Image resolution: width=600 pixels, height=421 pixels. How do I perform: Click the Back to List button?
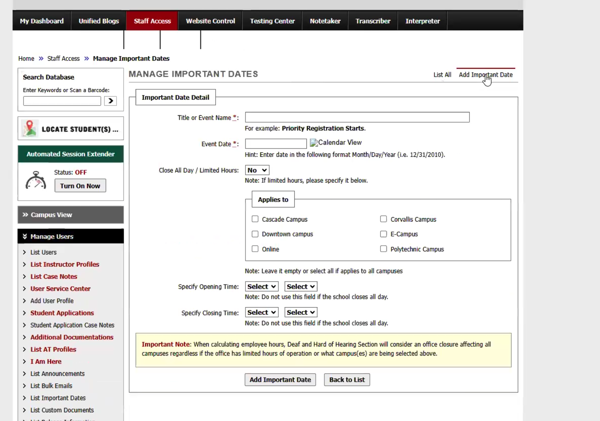347,380
